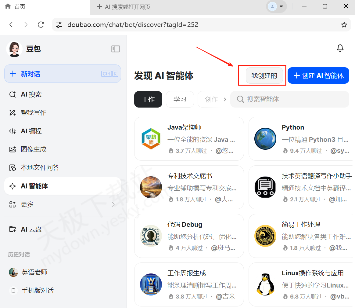Select the 创作 category tab
355x308 pixels.
pos(210,99)
